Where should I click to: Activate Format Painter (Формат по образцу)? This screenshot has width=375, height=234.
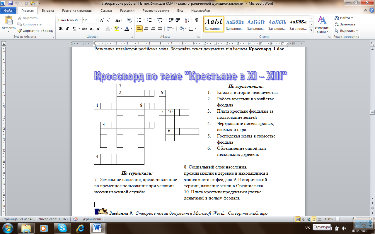click(x=35, y=31)
